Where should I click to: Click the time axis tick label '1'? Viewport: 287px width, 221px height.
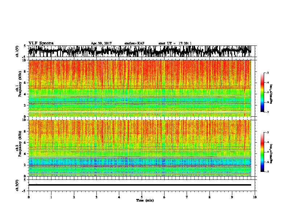51,197
